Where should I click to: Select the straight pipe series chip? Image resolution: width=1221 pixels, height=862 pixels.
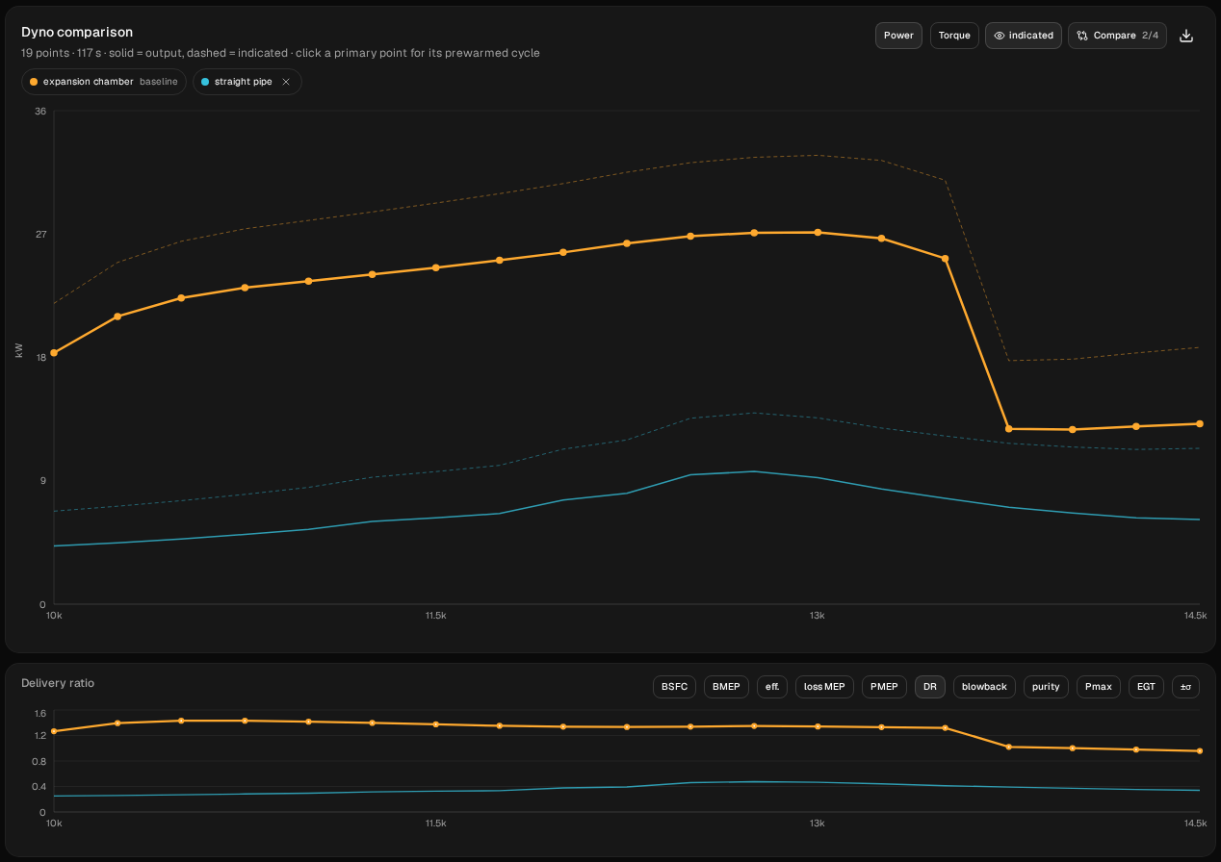pyautogui.click(x=247, y=82)
